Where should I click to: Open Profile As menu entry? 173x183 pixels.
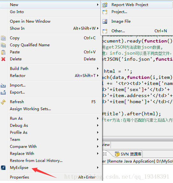51,133
